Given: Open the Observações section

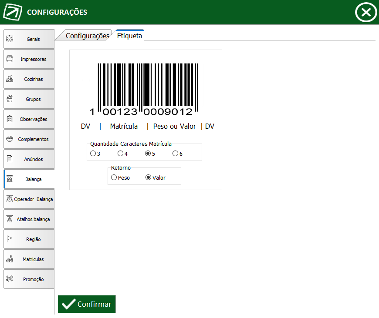Looking at the screenshot, I should click(29, 119).
